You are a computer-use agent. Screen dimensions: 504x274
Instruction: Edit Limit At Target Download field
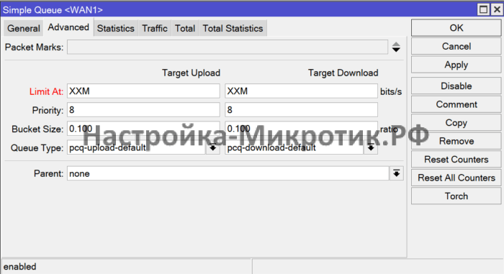pos(301,91)
